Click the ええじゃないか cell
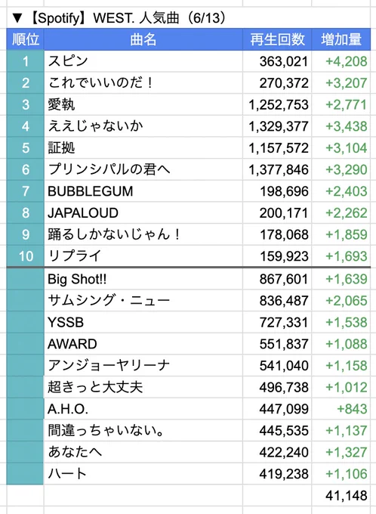376x514 pixels. (143, 126)
